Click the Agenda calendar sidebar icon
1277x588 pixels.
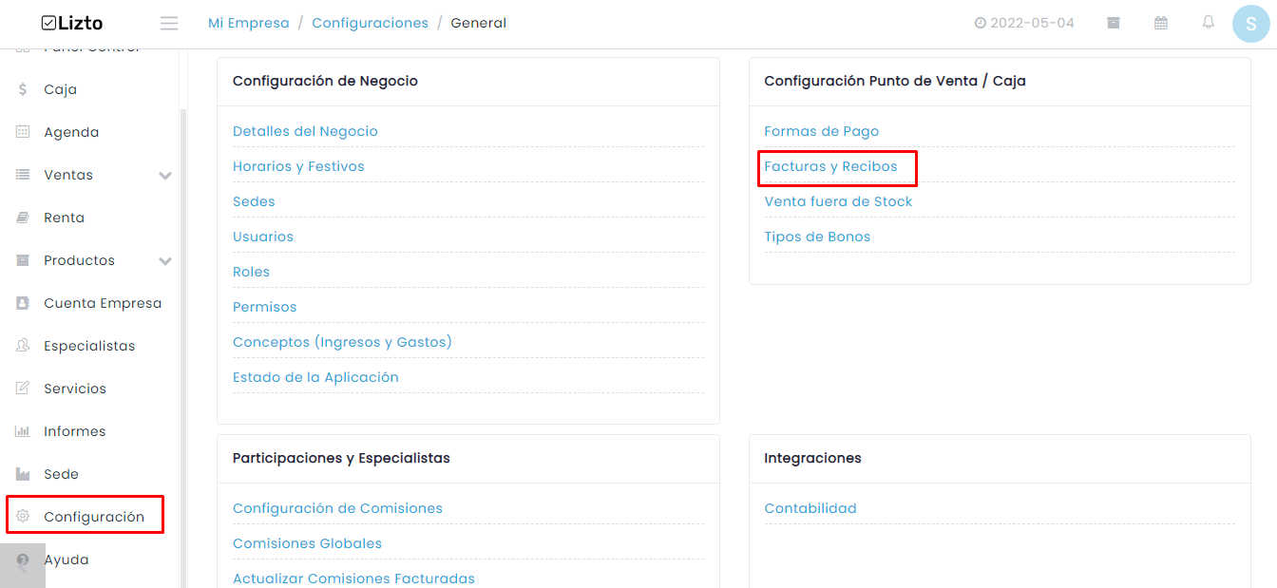click(23, 132)
